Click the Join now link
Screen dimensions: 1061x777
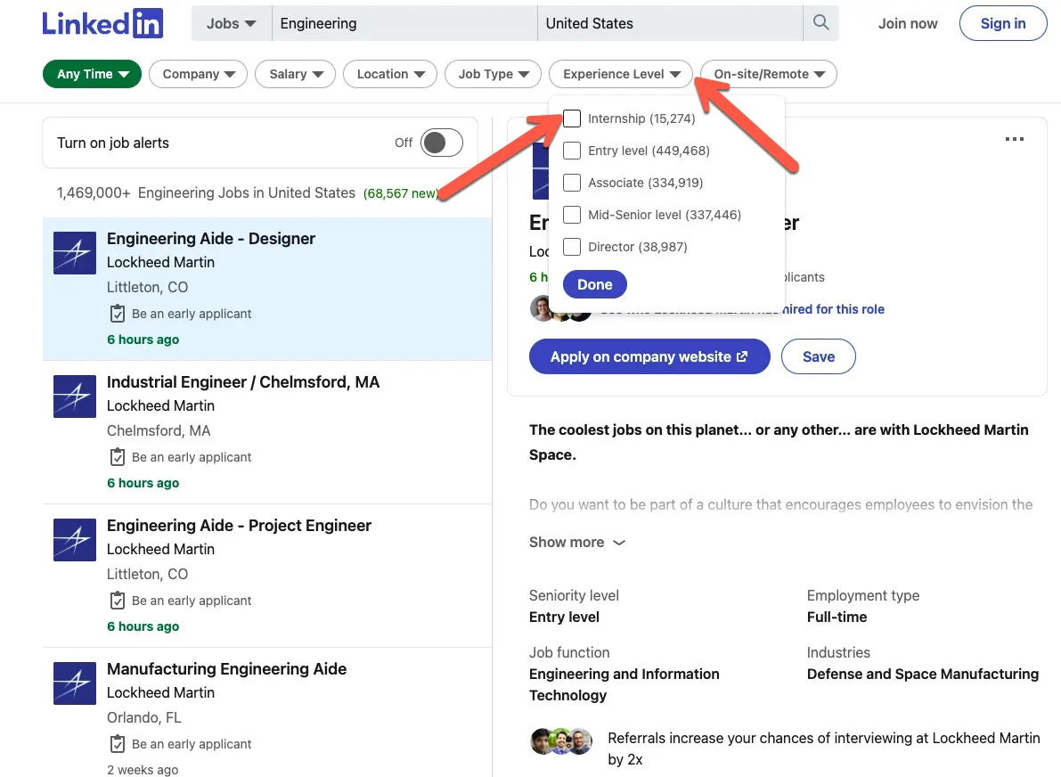point(908,24)
